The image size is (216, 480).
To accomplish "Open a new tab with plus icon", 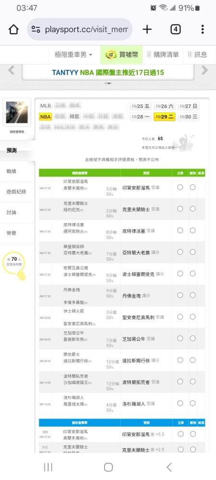I will 147,29.
